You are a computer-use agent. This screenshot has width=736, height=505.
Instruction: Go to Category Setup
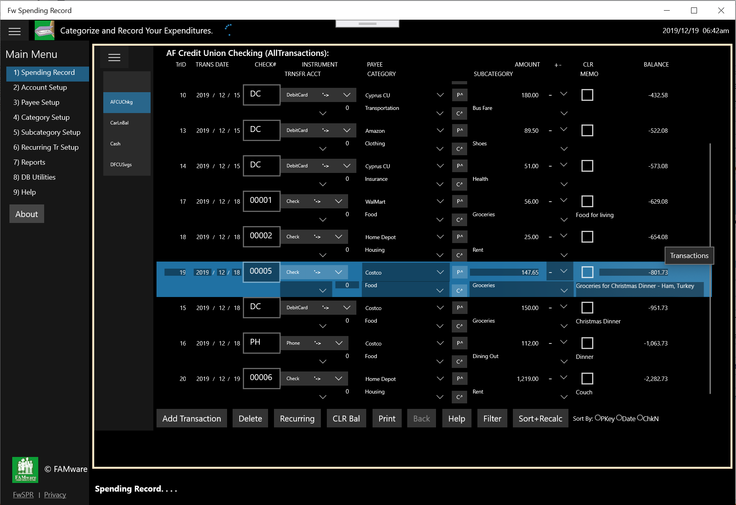[x=41, y=117]
